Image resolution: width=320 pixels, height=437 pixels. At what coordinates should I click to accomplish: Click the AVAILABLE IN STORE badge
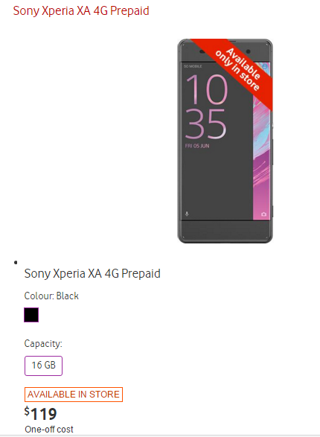pos(74,395)
